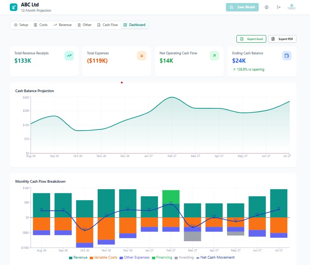The image size is (310, 265).
Task: Click the Total Expenses value ($119K)
Action: tap(97, 61)
